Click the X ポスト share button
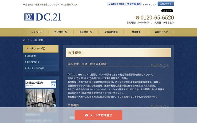The width and height of the screenshot is (197, 123). tap(167, 11)
